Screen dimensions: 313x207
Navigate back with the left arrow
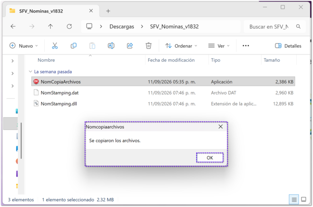[13, 27]
